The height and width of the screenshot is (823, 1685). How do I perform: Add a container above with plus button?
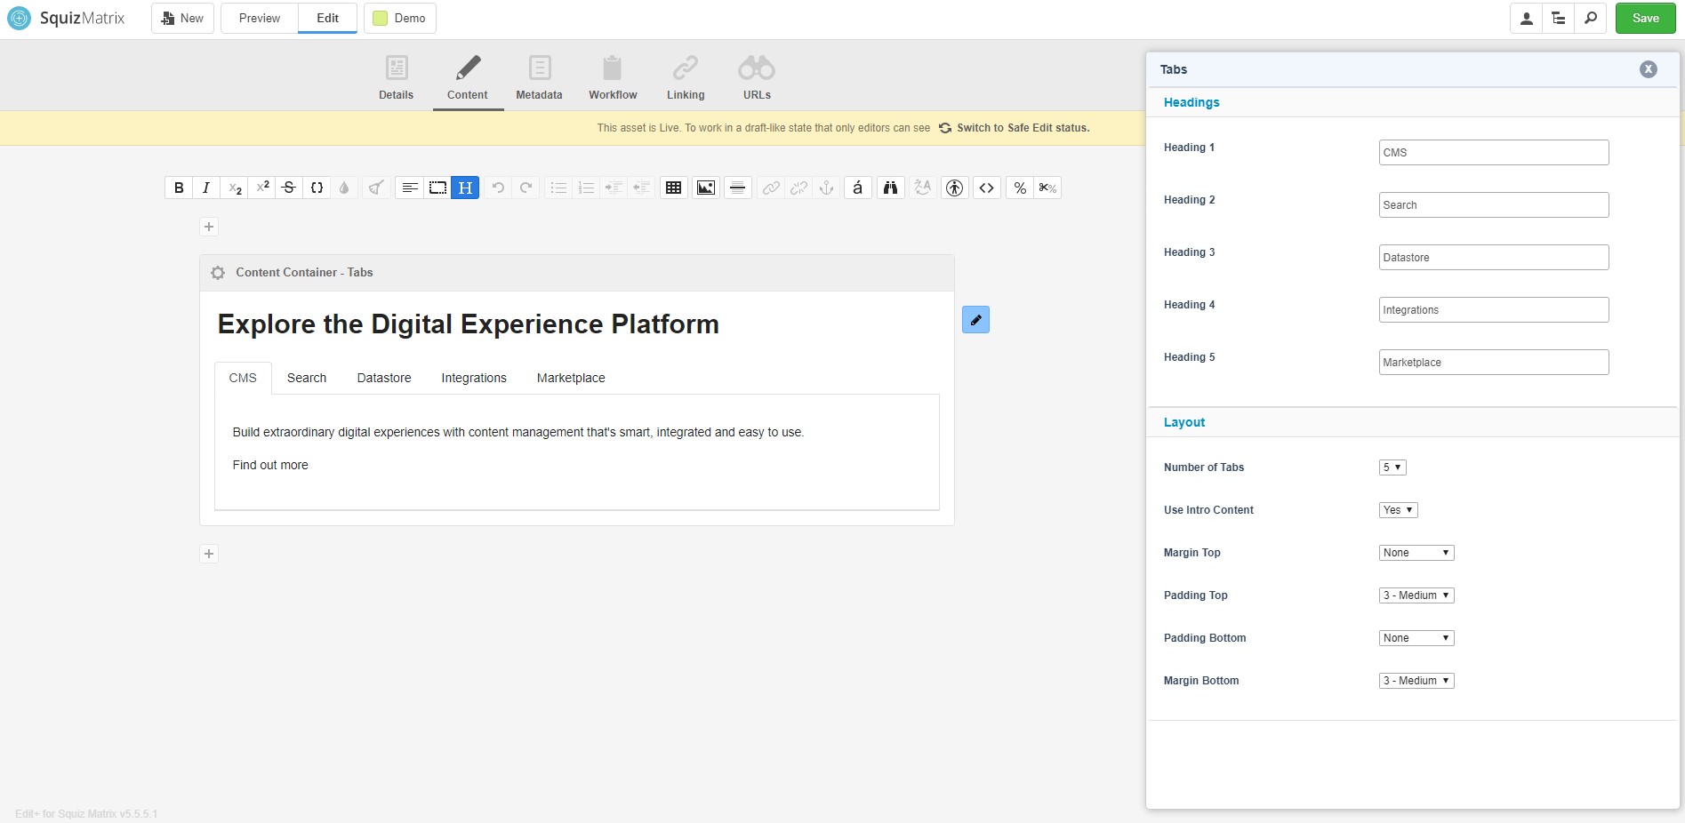point(209,227)
